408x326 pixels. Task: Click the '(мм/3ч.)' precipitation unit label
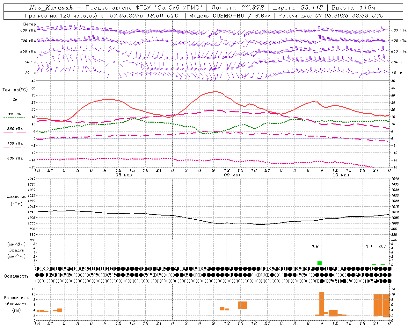click(x=17, y=244)
